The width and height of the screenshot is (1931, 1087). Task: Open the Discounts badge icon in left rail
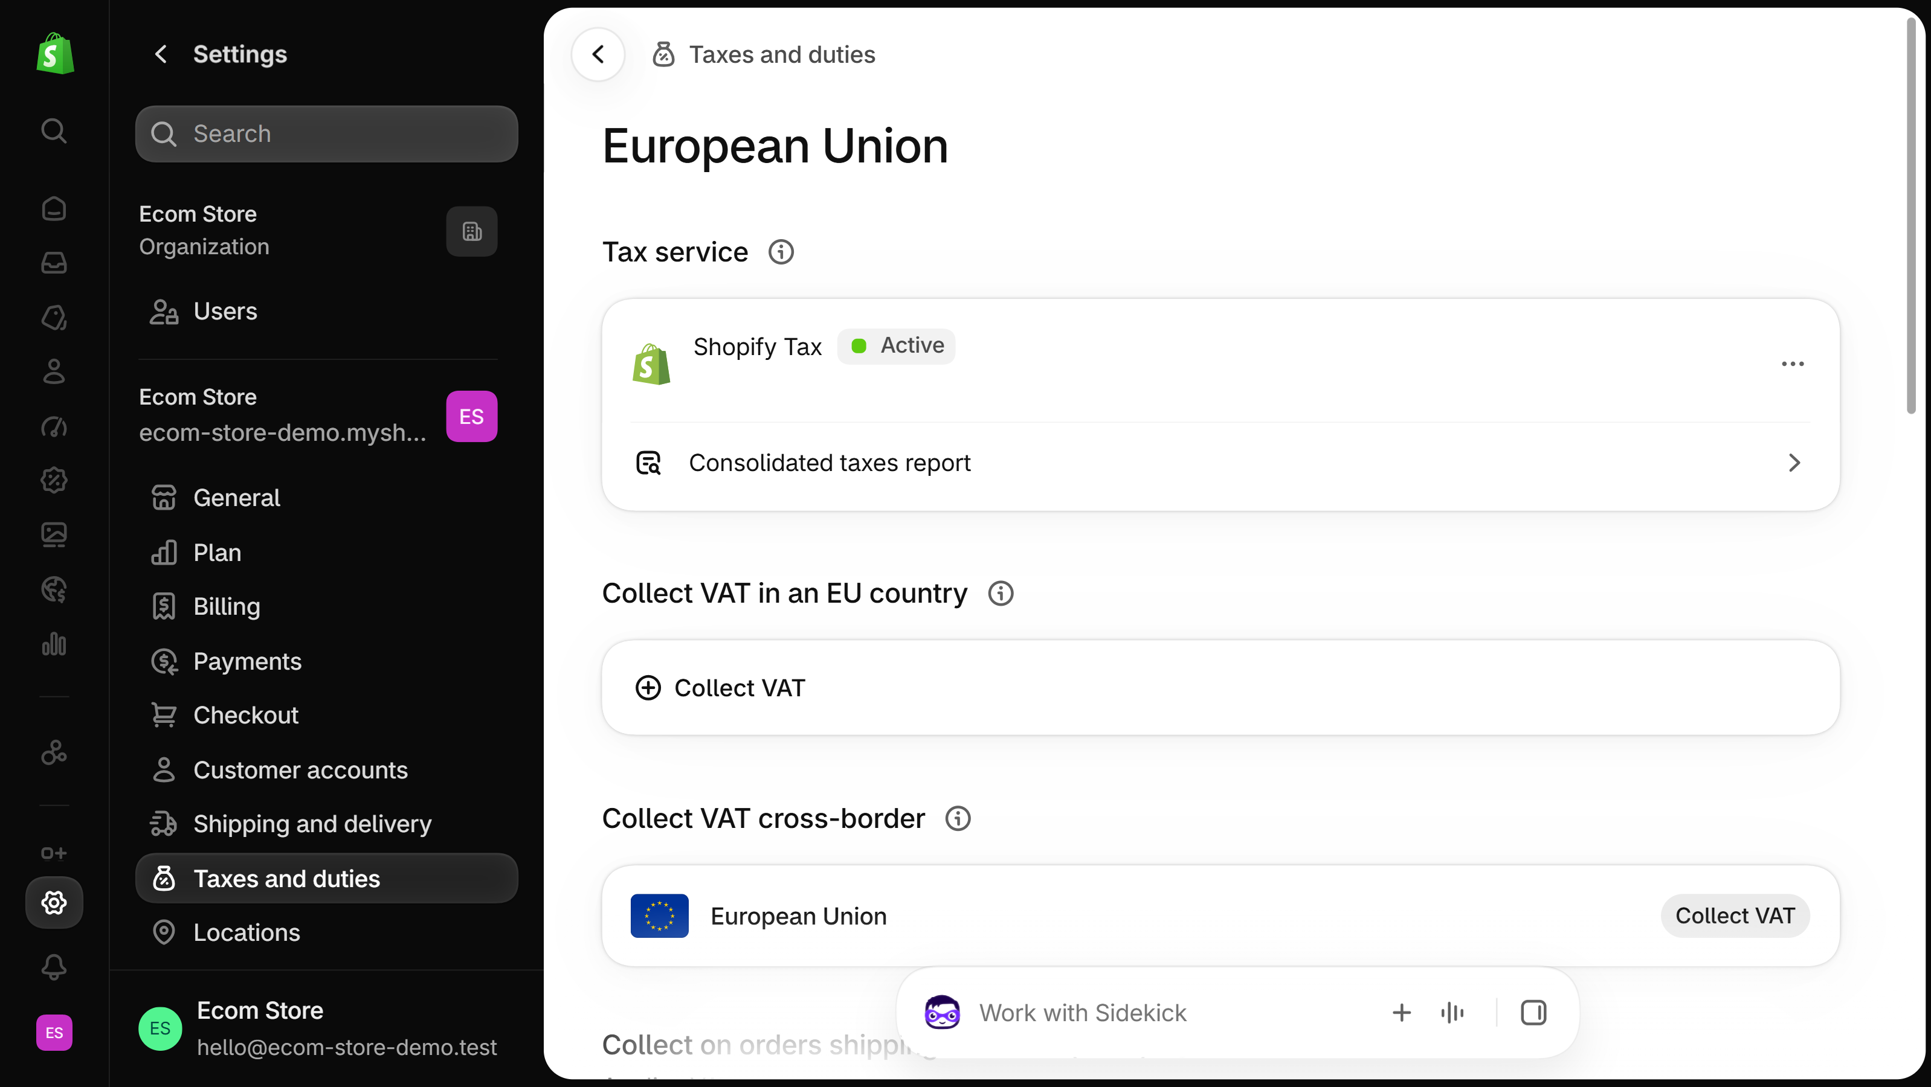tap(54, 480)
